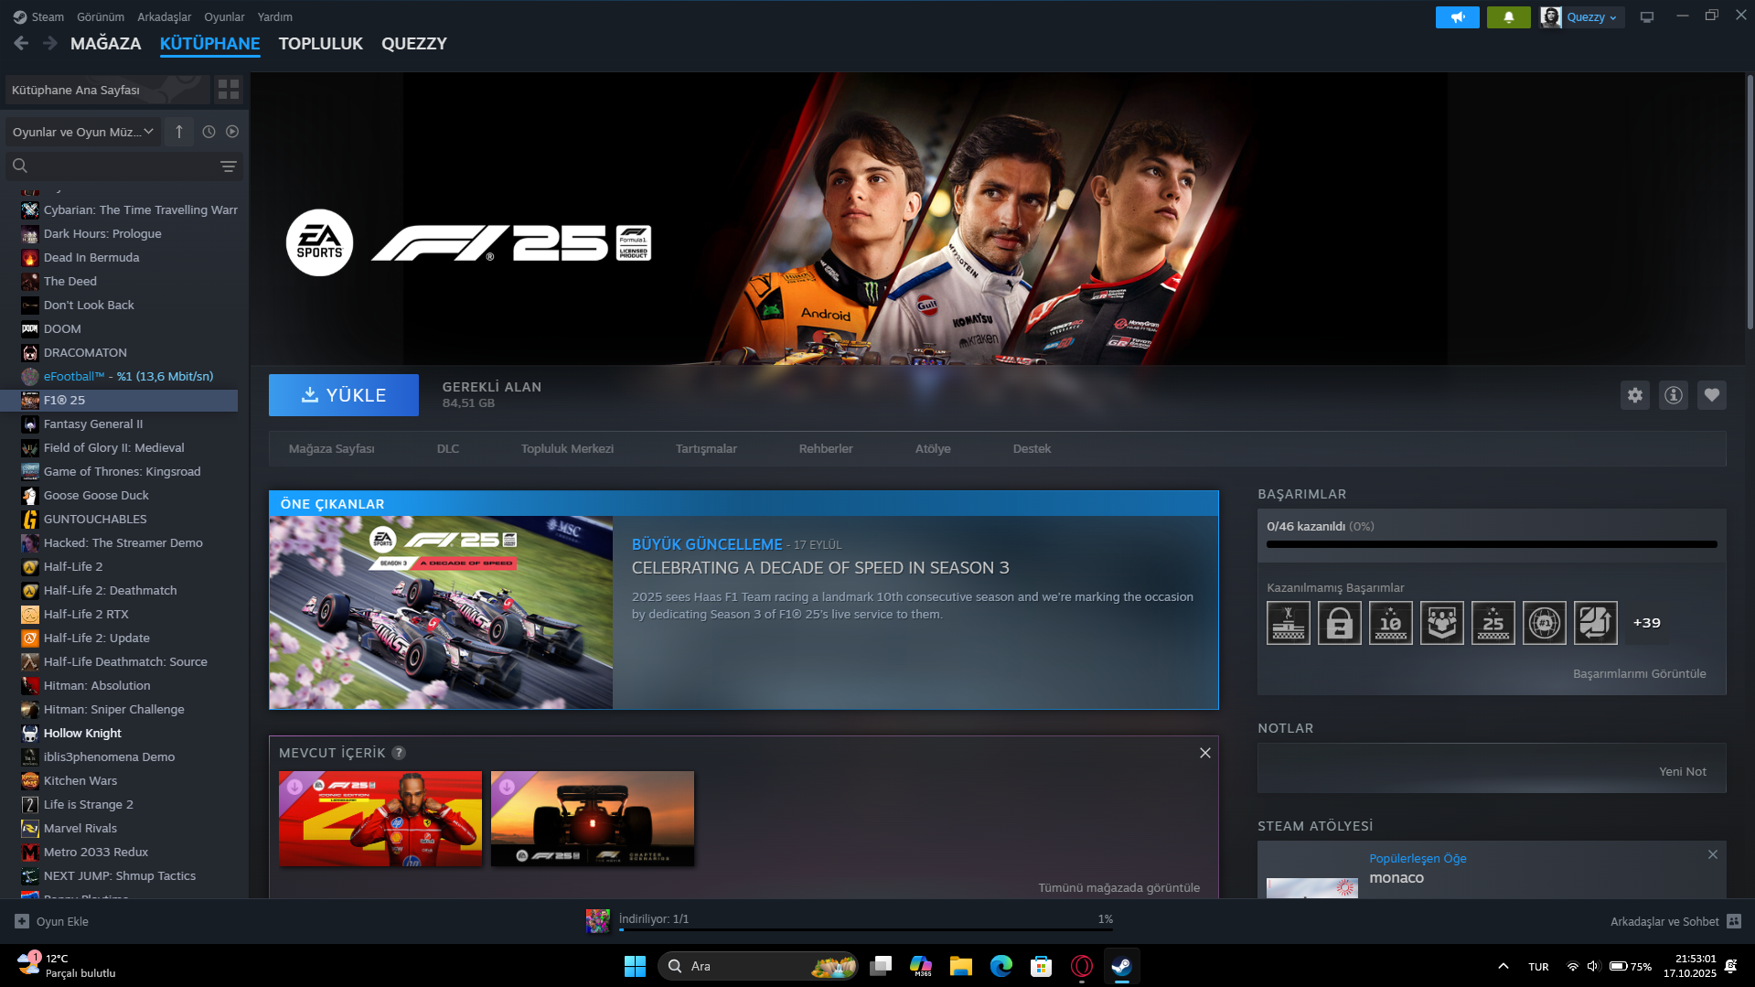
Task: Close the Mevcut İçerik panel
Action: tap(1205, 753)
